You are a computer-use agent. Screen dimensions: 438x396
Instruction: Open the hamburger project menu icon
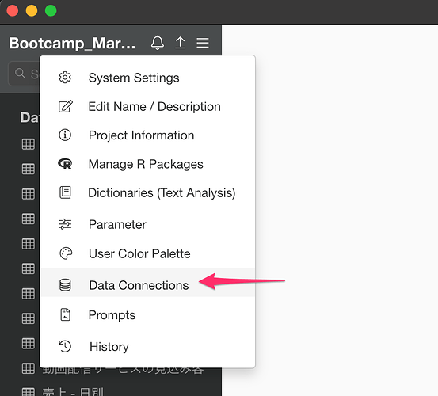(203, 43)
